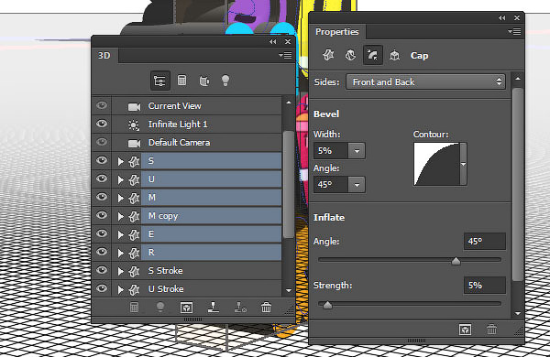Click the Contour curve thumbnail
This screenshot has width=550, height=357.
pyautogui.click(x=436, y=164)
